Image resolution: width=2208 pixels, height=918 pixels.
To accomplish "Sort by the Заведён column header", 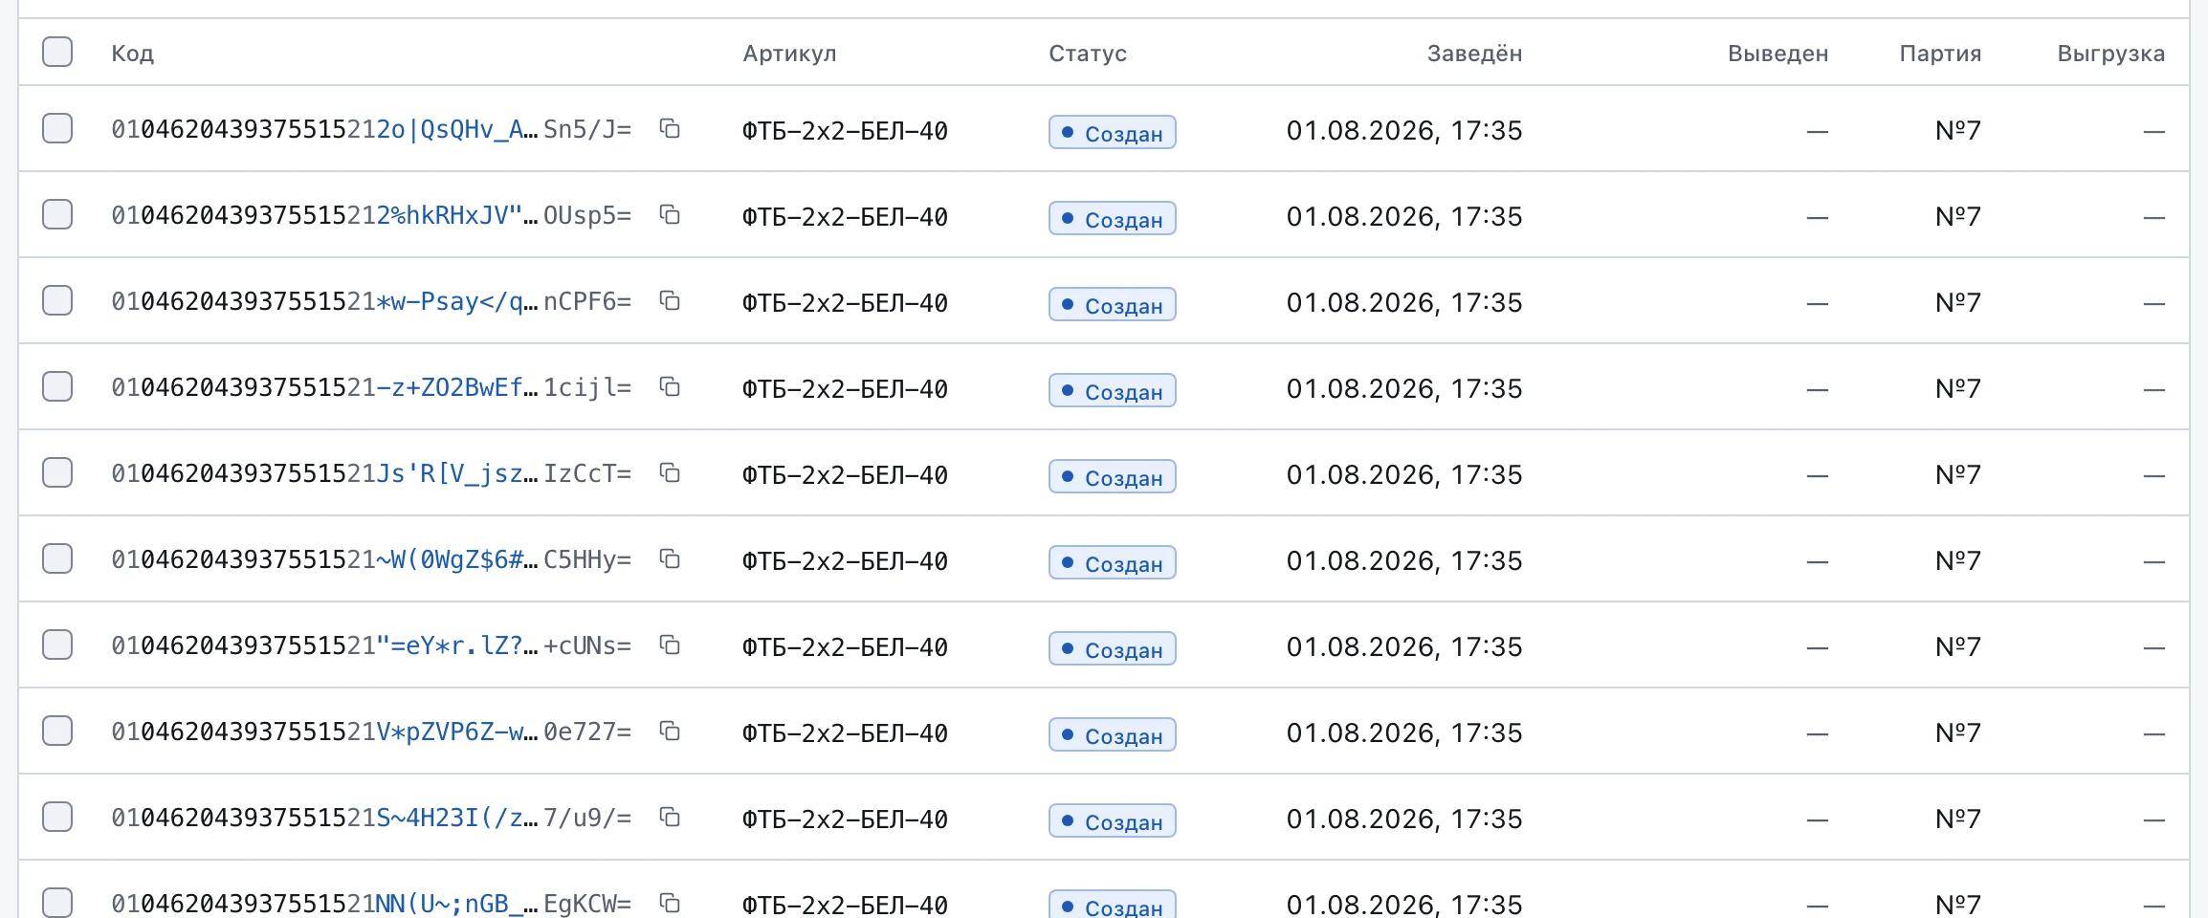I will click(x=1474, y=54).
